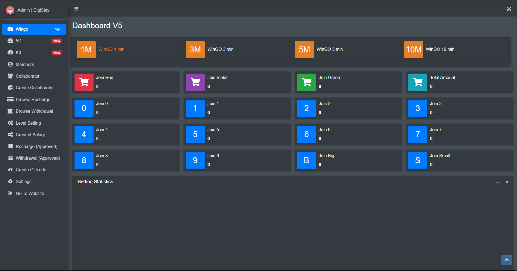Close the Betting Statistics panel

[507, 182]
